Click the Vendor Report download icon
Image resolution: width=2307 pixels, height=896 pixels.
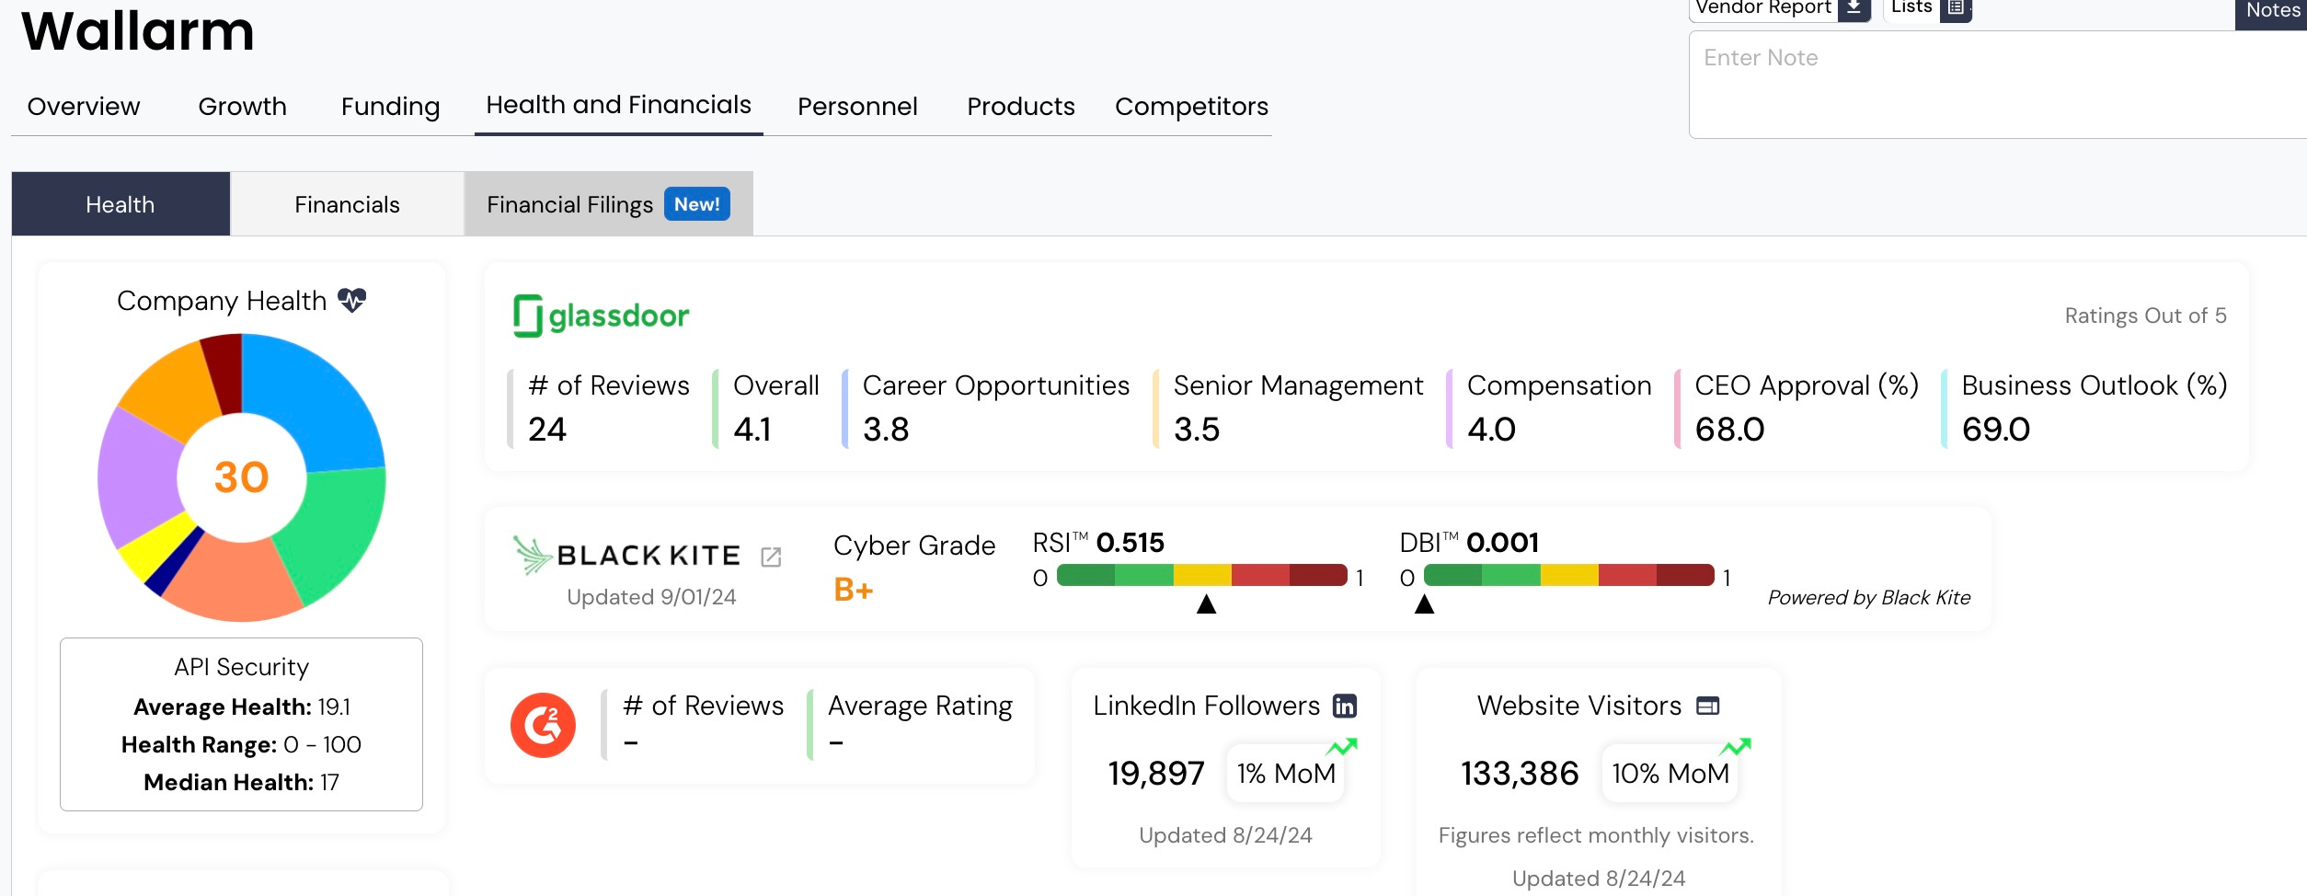(1854, 7)
